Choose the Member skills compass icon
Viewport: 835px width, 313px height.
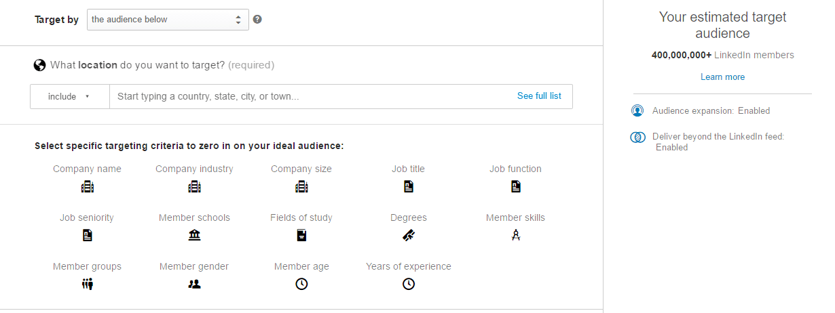[515, 236]
